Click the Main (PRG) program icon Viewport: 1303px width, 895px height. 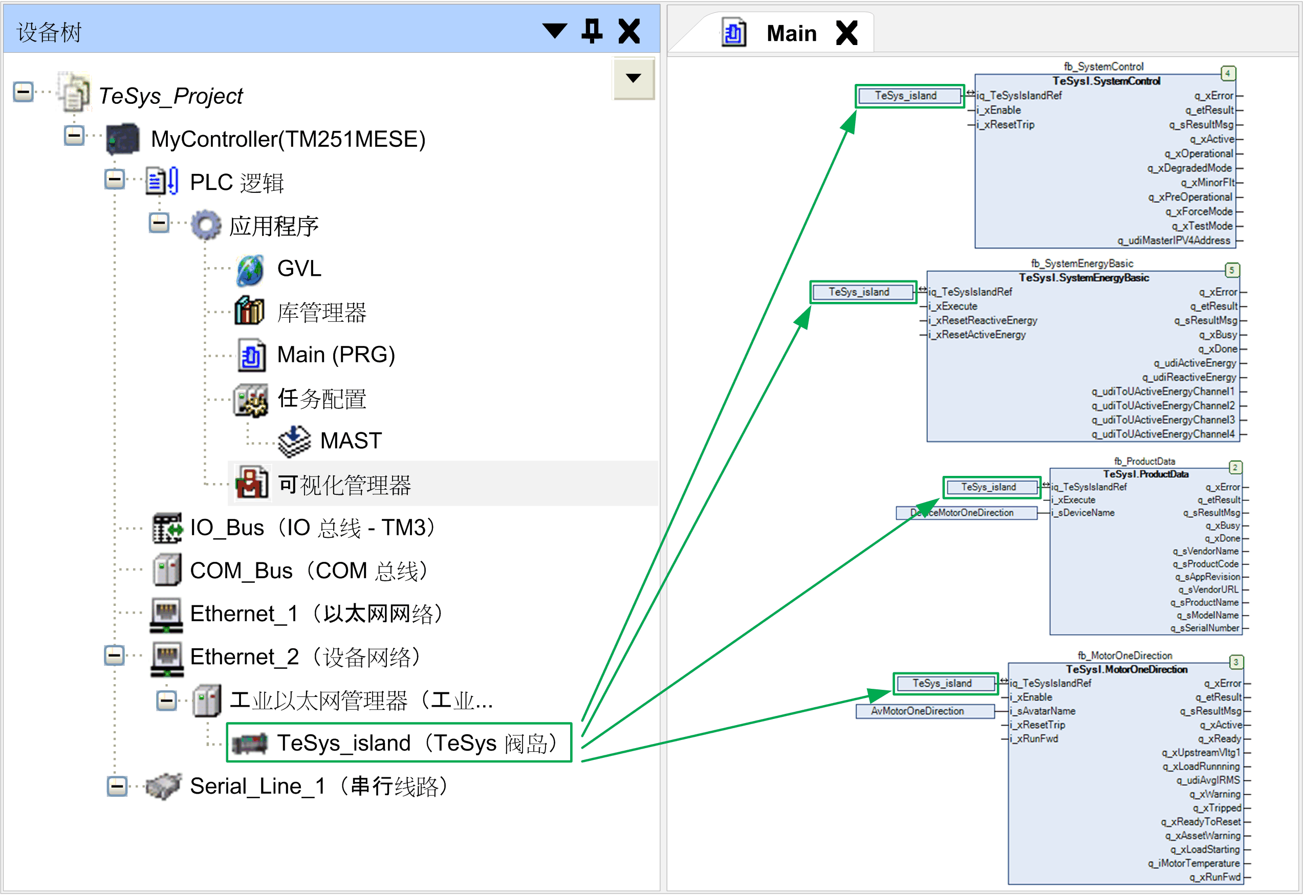pos(251,356)
